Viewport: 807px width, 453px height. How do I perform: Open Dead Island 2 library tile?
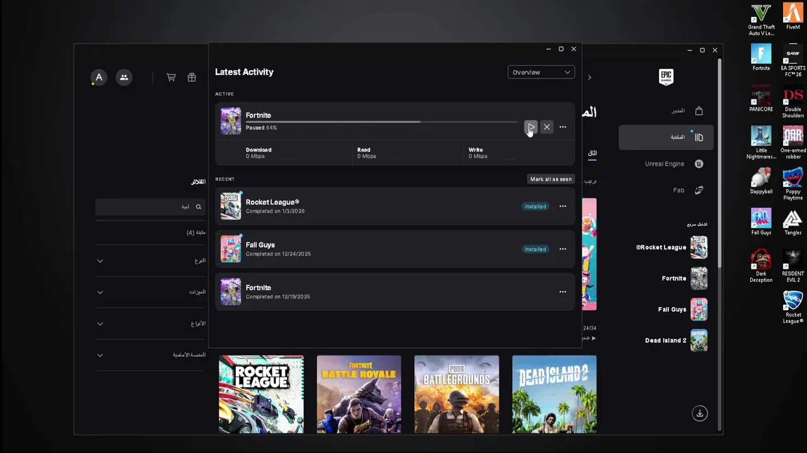pos(554,394)
